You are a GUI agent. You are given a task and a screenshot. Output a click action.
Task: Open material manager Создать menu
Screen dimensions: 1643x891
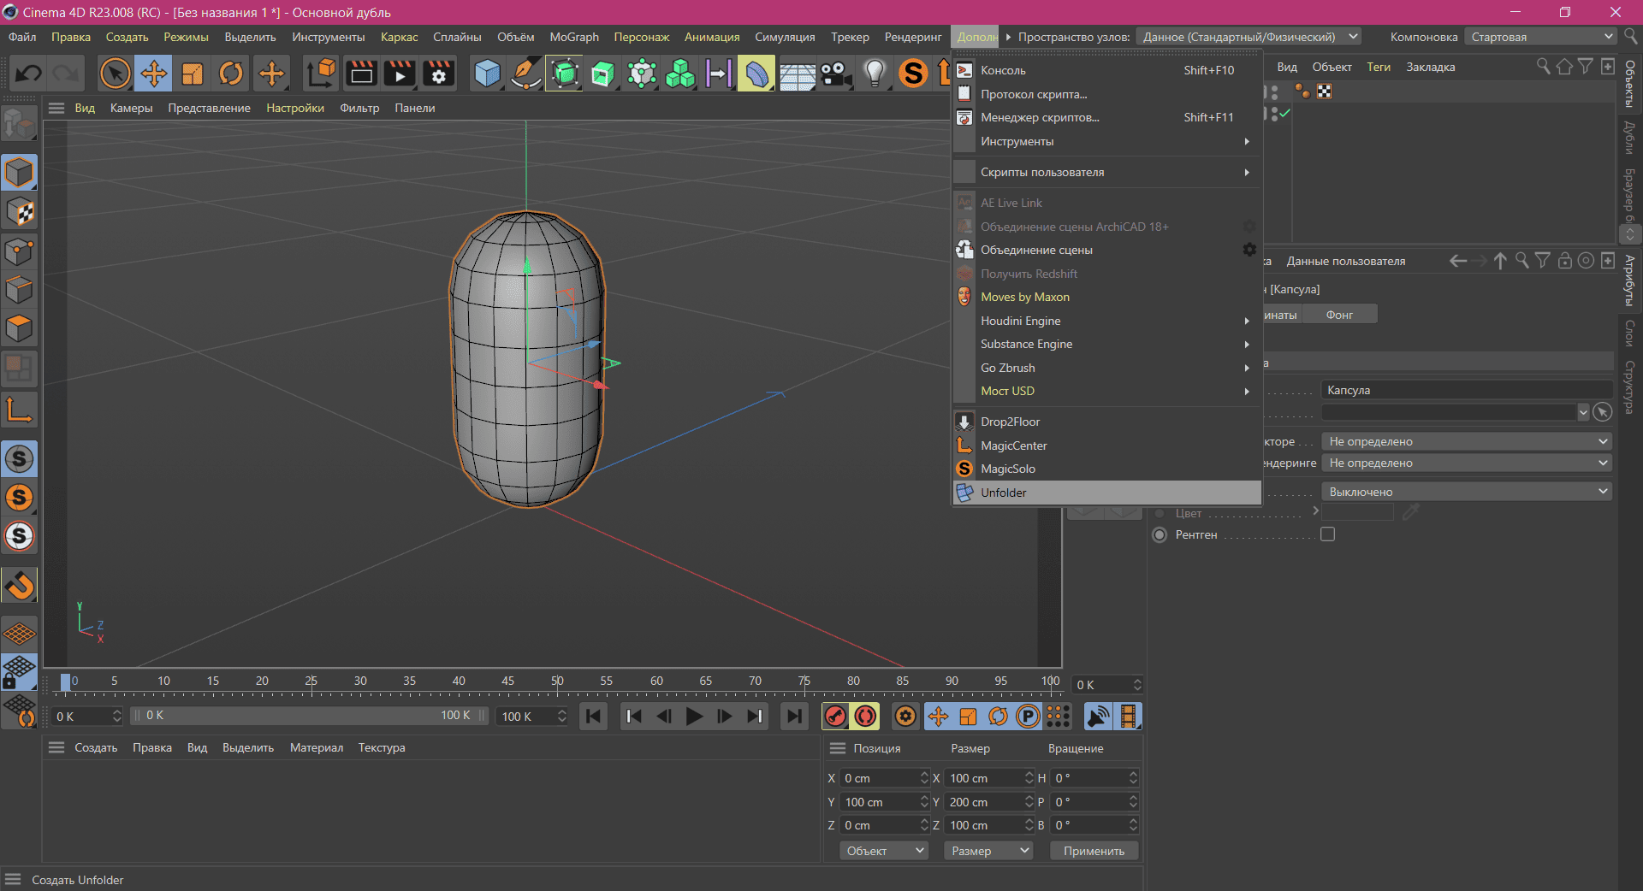[96, 747]
